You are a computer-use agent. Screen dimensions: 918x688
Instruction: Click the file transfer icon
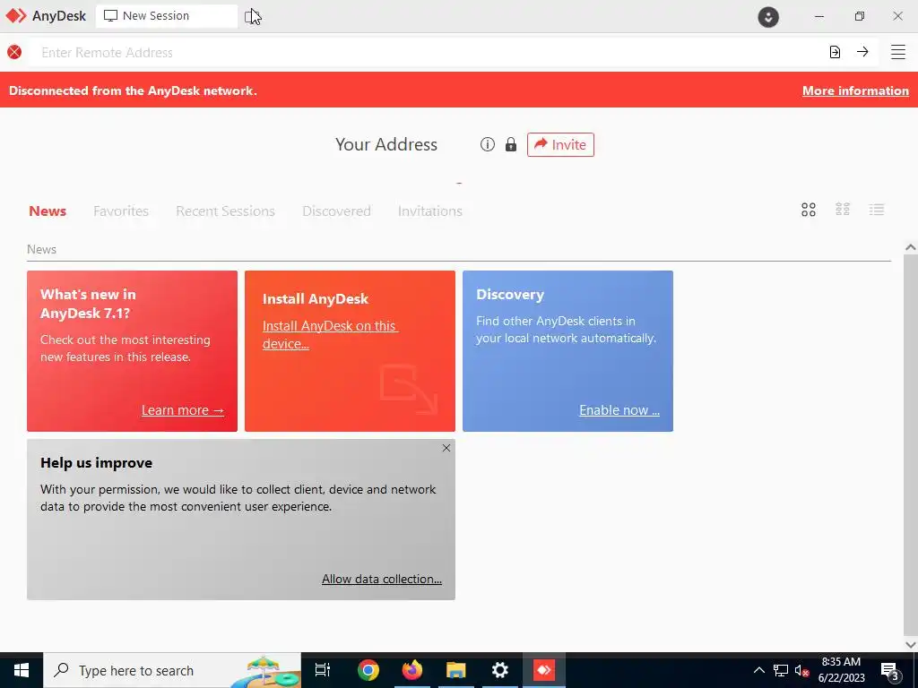(835, 52)
